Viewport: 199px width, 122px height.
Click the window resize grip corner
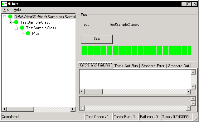point(196,119)
